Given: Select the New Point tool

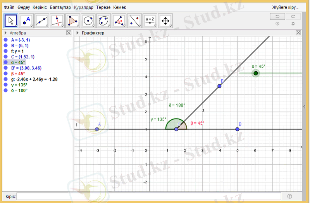Looking at the screenshot, I should 26,21.
